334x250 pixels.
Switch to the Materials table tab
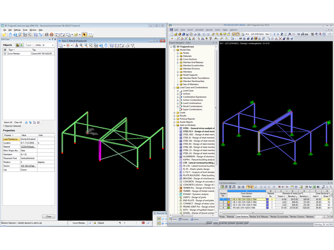(x=230, y=217)
